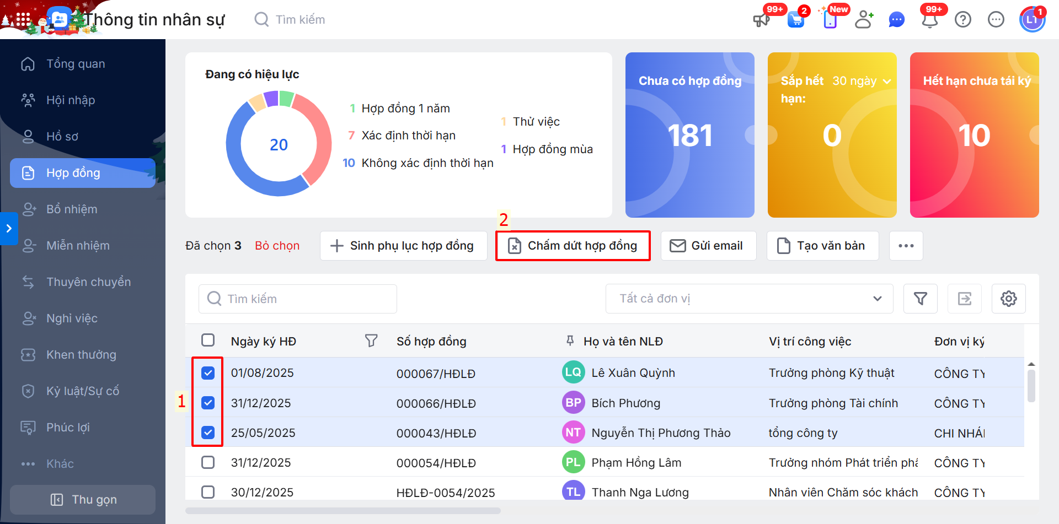Expand the sidebar arrow panel
The height and width of the screenshot is (524, 1059).
[x=9, y=228]
